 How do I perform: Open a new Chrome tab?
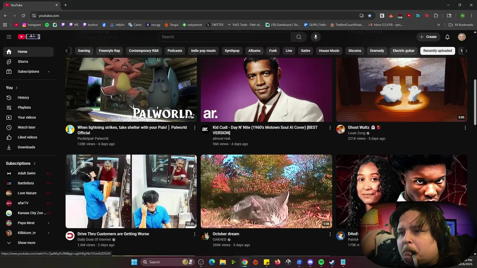65,5
